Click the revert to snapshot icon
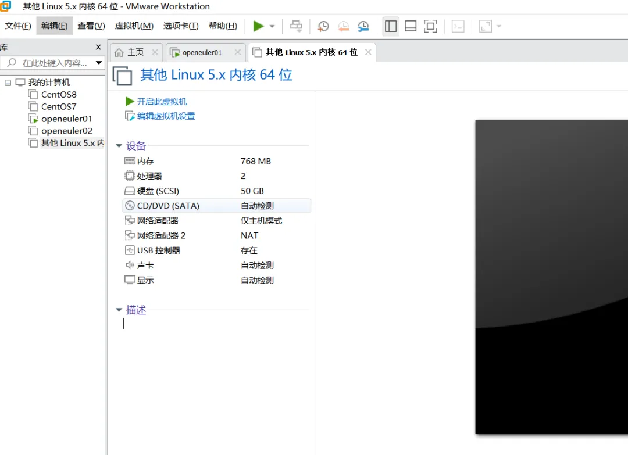628x455 pixels. 343,26
